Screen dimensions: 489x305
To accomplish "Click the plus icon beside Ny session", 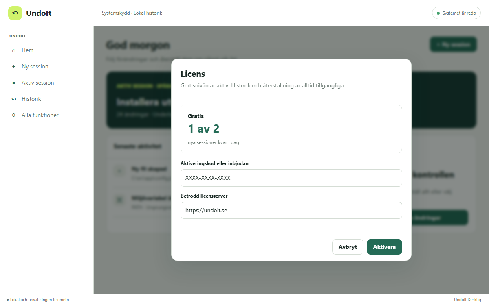I will 14,67.
